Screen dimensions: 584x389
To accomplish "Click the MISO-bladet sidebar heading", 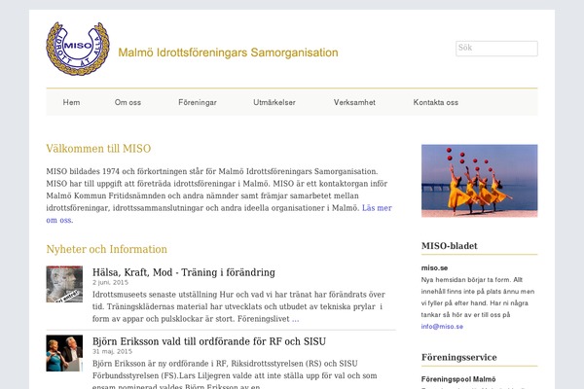I will tap(449, 246).
